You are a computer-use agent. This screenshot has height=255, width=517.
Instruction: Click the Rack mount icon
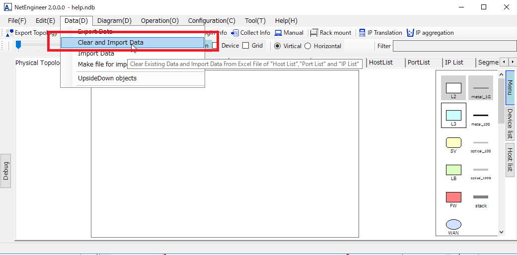coord(314,33)
